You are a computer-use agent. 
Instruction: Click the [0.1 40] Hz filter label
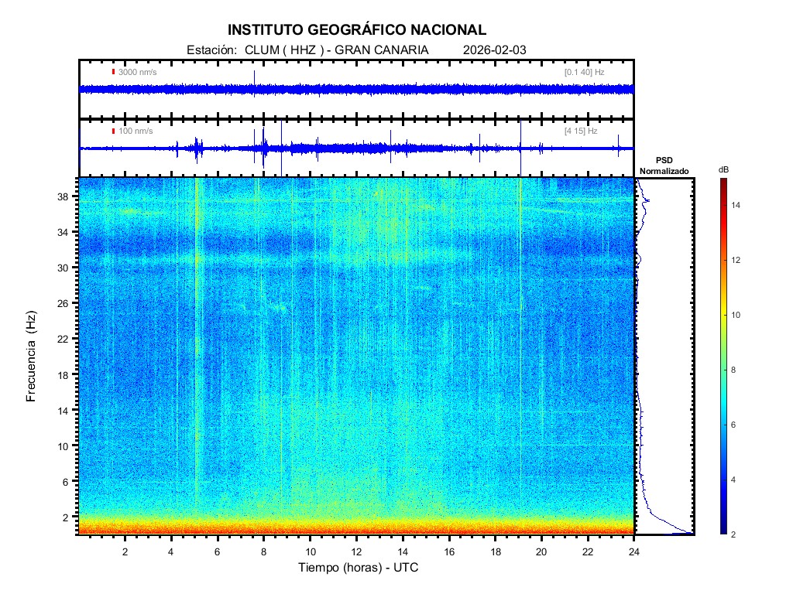pos(584,72)
